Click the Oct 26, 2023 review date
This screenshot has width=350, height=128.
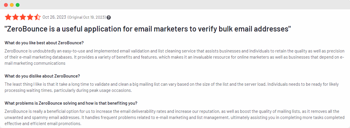(54, 17)
